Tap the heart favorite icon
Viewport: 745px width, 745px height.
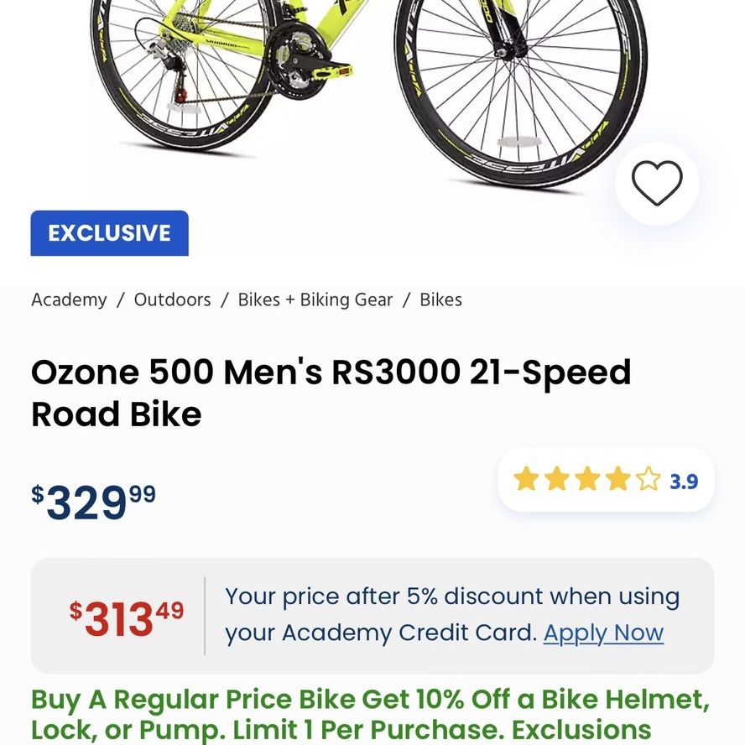(657, 183)
